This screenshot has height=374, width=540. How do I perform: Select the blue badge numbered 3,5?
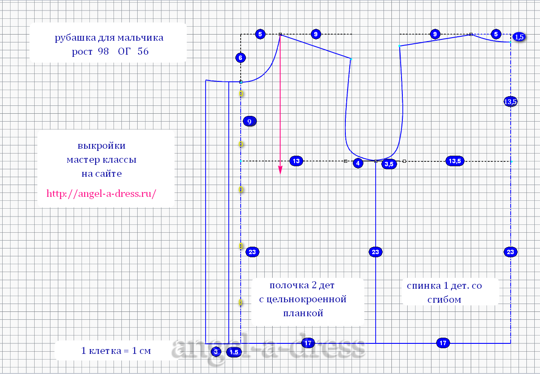click(x=389, y=164)
